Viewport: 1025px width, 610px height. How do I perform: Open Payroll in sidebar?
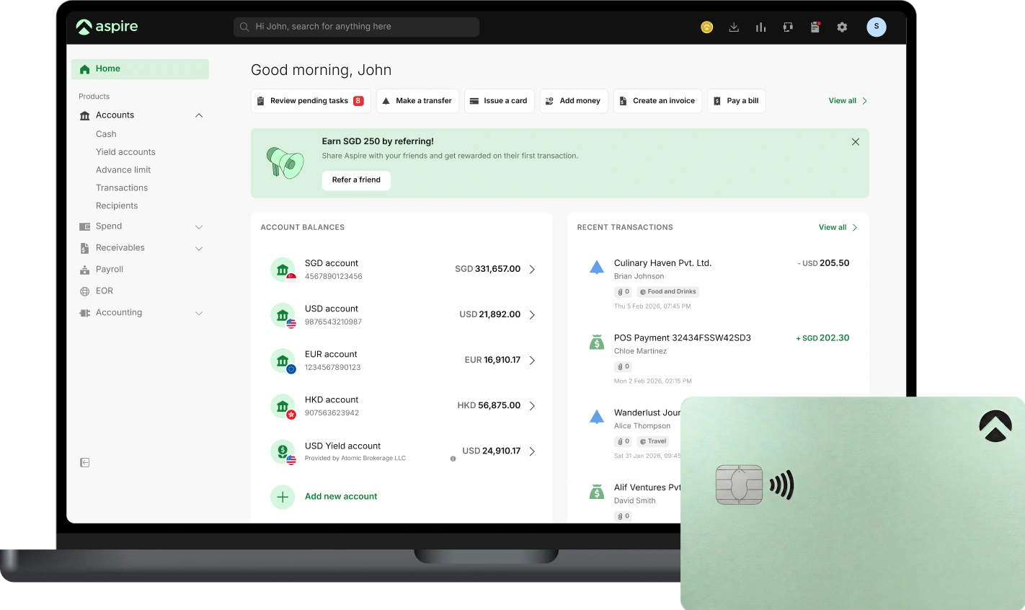tap(110, 270)
